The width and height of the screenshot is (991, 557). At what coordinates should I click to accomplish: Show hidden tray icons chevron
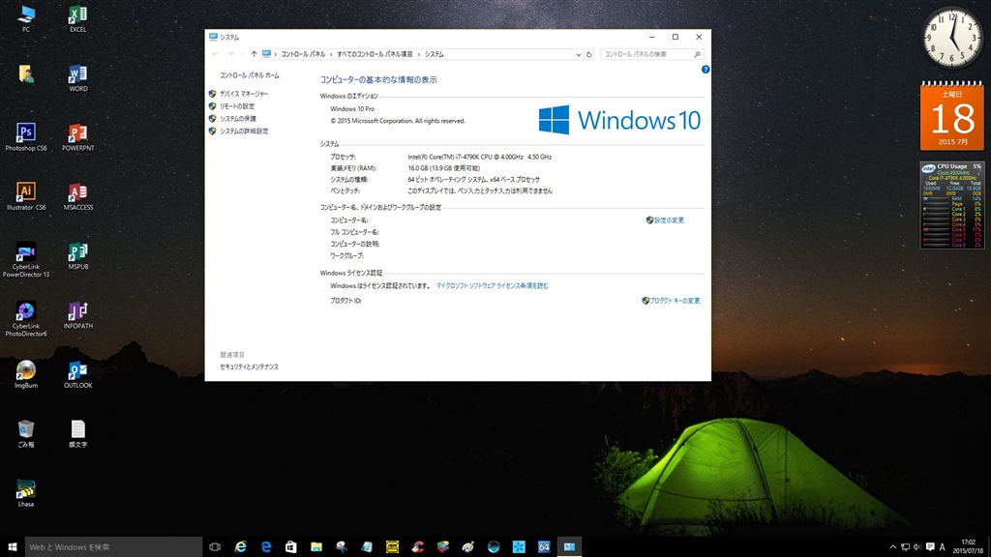(892, 547)
